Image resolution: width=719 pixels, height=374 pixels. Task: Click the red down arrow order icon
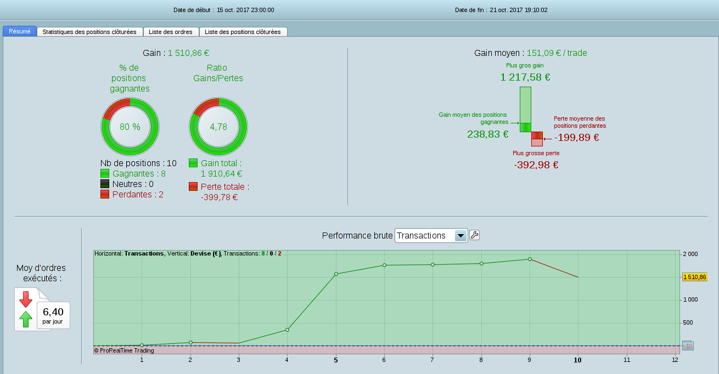26,299
